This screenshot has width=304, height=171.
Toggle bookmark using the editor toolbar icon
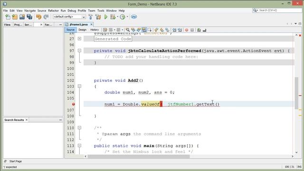pos(167,30)
